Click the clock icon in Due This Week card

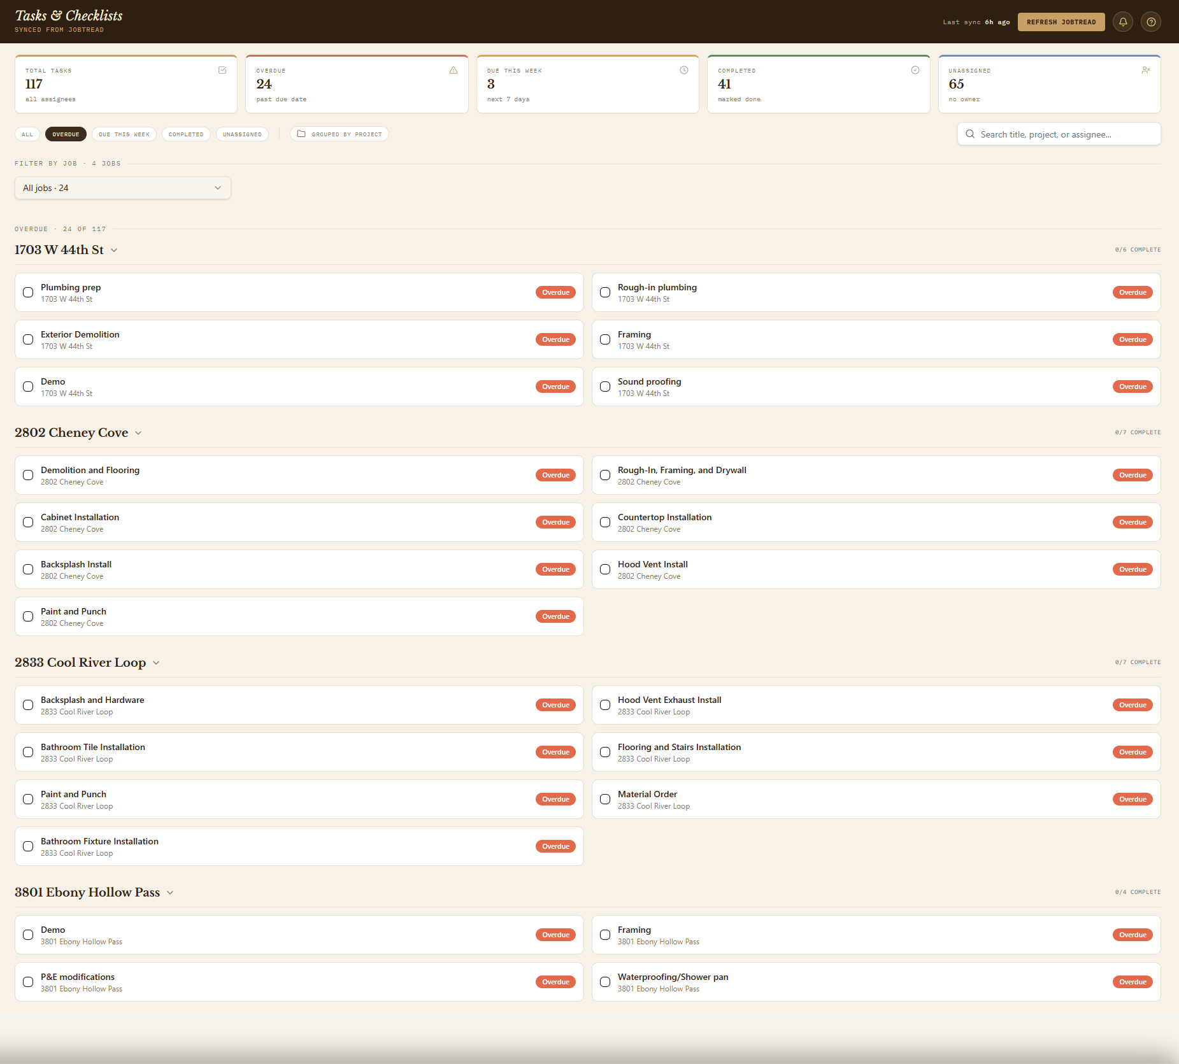pyautogui.click(x=684, y=70)
